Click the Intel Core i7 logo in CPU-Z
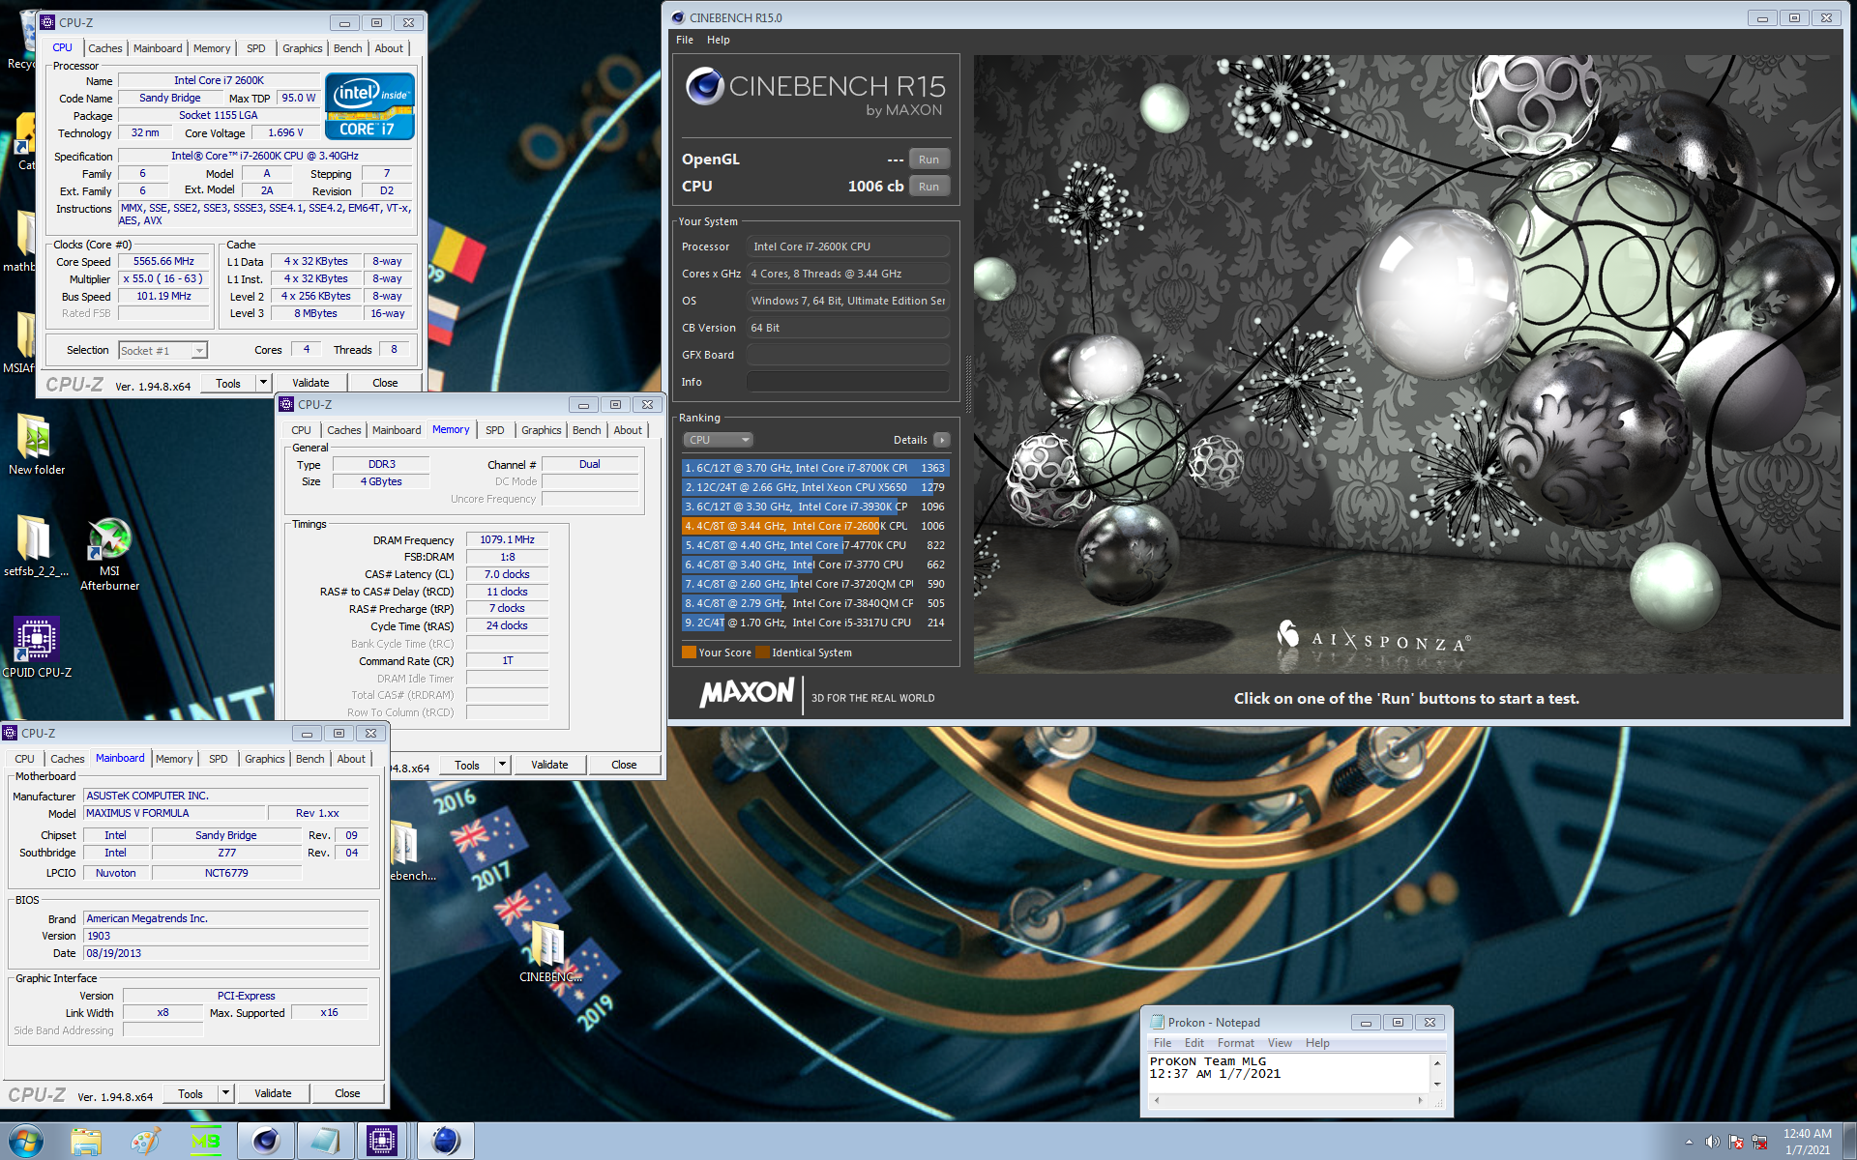Screen dimensions: 1857x1160 pyautogui.click(x=369, y=106)
